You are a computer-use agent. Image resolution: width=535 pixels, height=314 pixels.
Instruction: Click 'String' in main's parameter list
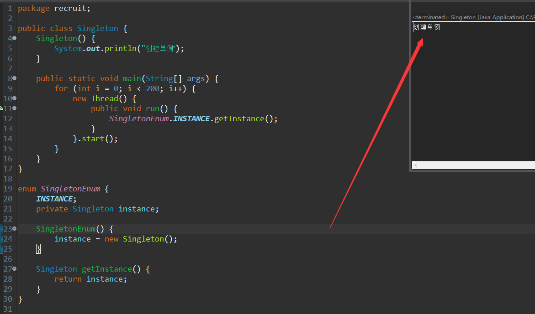(159, 79)
